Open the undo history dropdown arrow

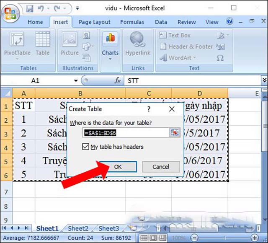point(49,8)
